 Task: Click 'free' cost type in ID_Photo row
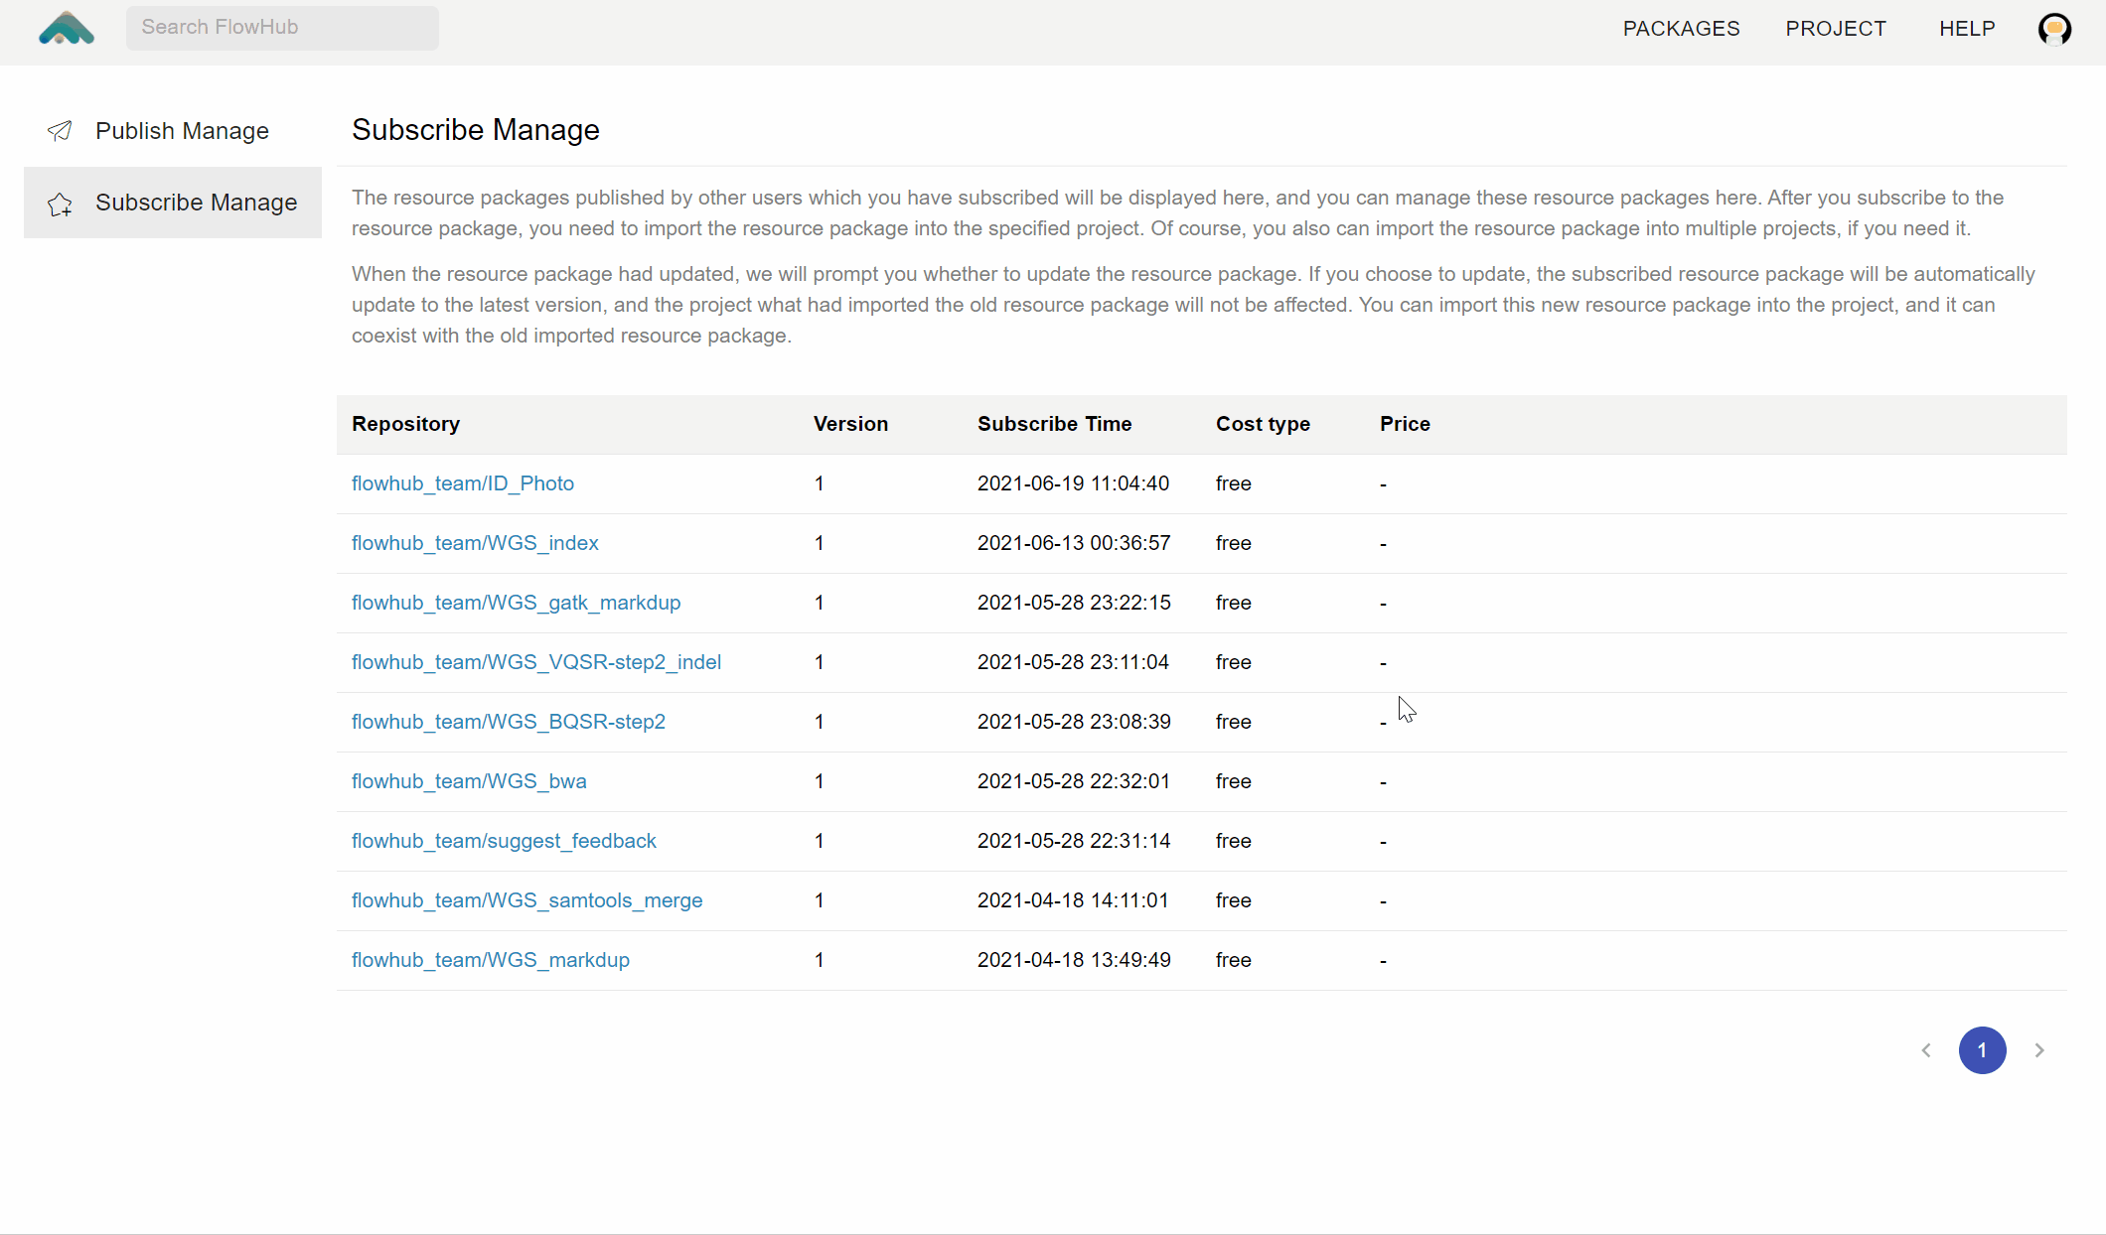pos(1233,483)
